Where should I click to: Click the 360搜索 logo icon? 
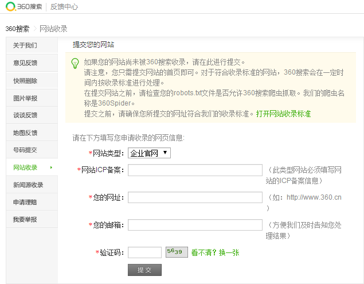[x=11, y=6]
